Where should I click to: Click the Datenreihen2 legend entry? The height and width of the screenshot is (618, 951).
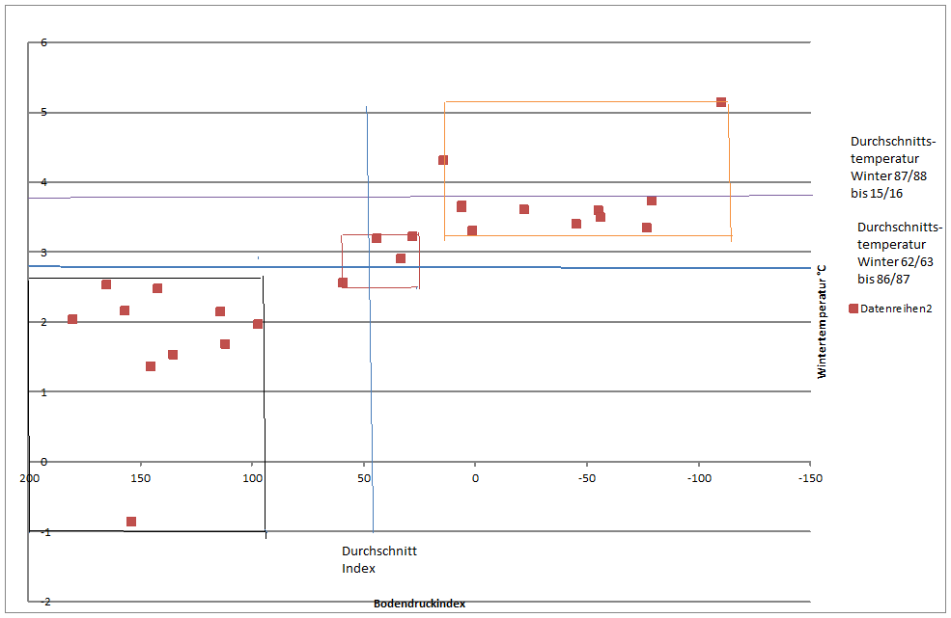point(895,309)
